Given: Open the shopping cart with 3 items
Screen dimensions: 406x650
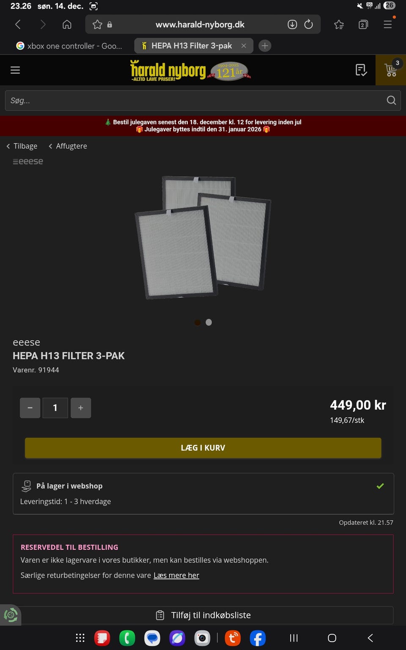Looking at the screenshot, I should pos(391,70).
